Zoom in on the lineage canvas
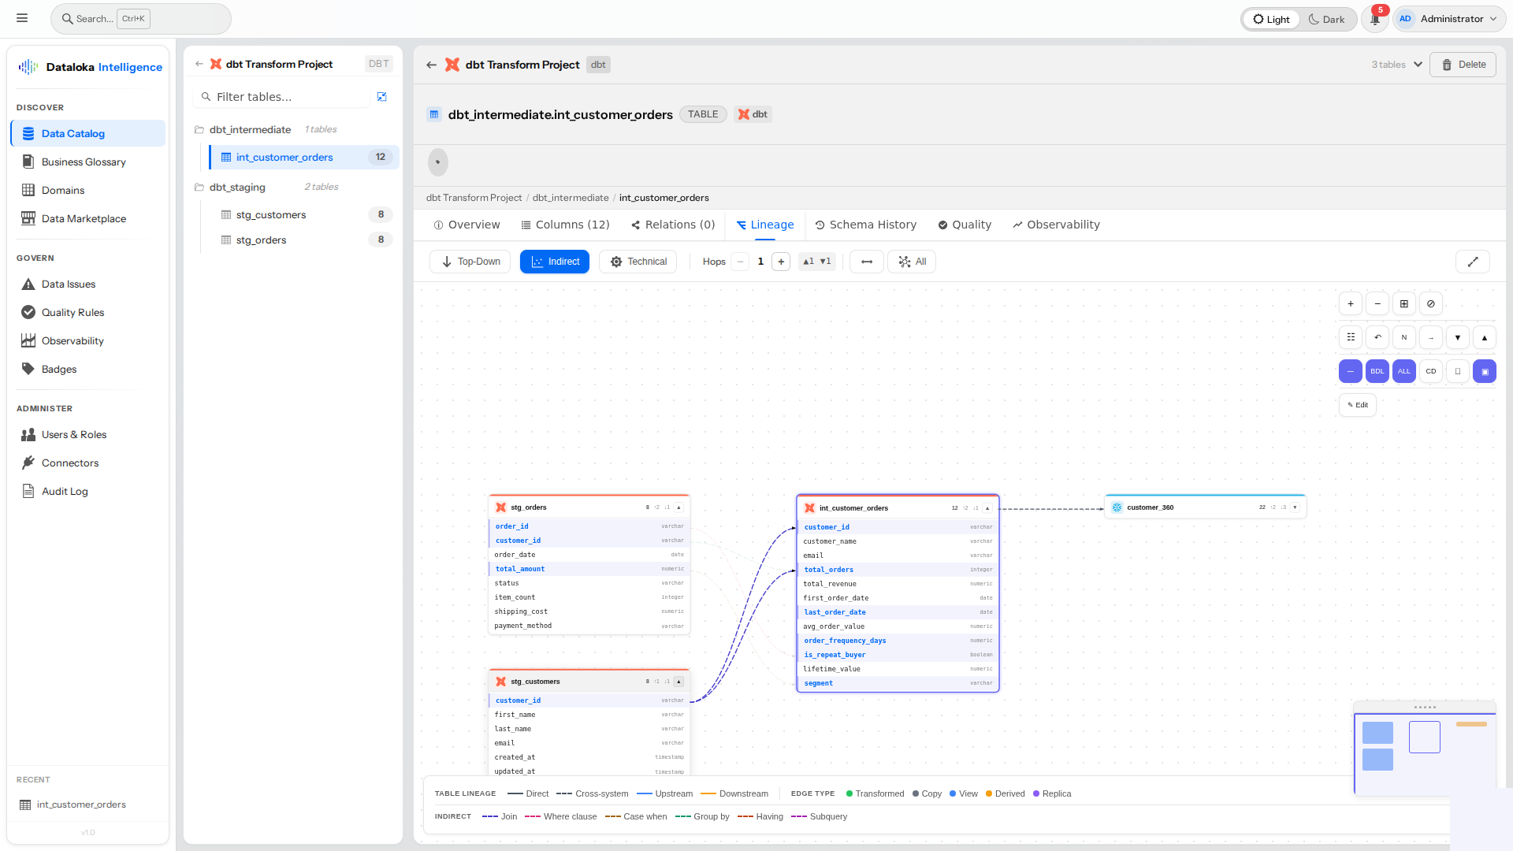 1351,303
